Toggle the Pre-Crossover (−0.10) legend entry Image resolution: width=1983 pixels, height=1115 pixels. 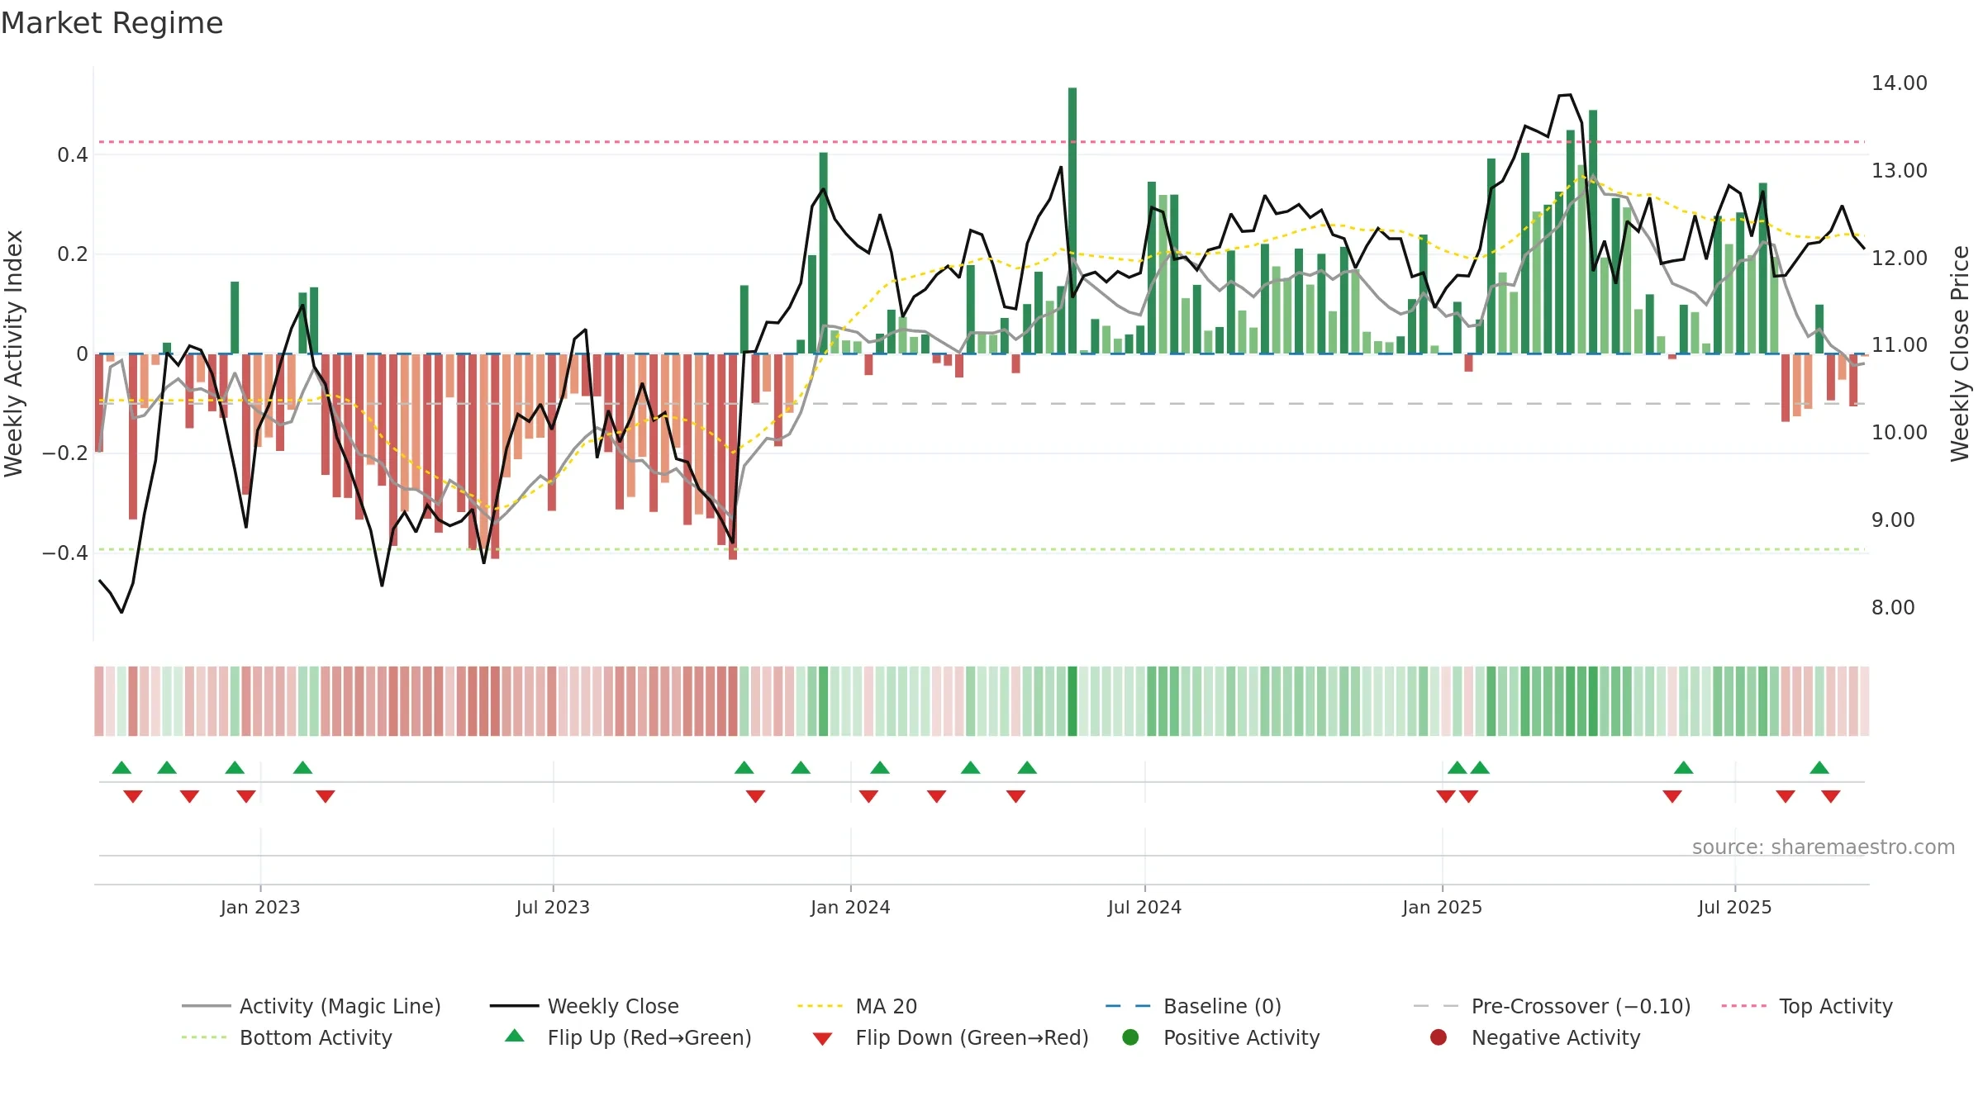pos(1552,1006)
